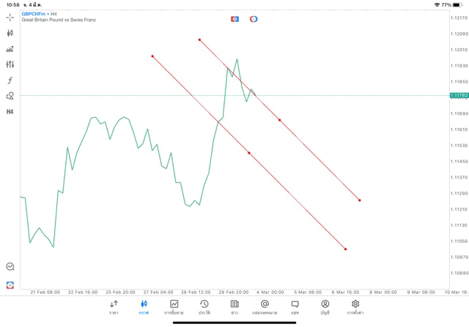Toggle the blue-red one-click trading square icon
The image size is (469, 327).
tap(234, 19)
